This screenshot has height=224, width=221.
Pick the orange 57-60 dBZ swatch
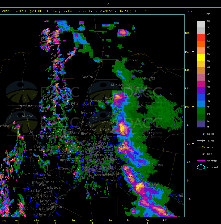pos(201,44)
